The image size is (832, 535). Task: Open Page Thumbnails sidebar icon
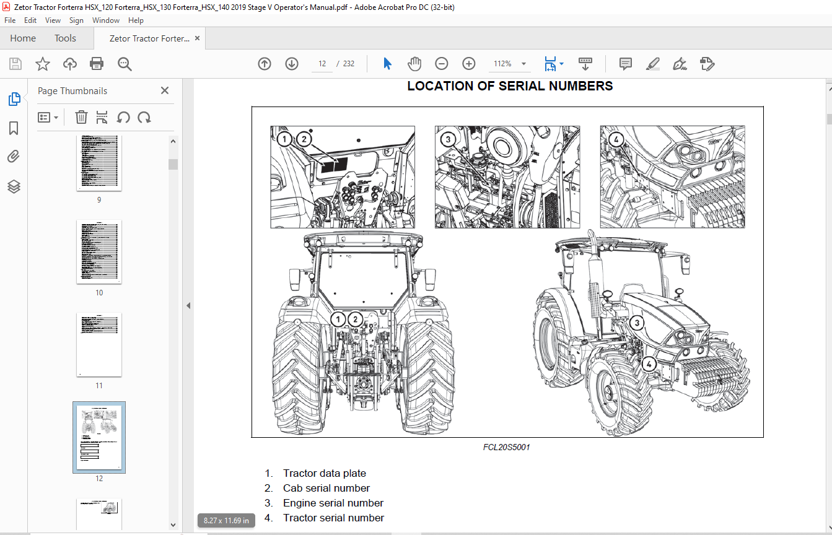[14, 98]
